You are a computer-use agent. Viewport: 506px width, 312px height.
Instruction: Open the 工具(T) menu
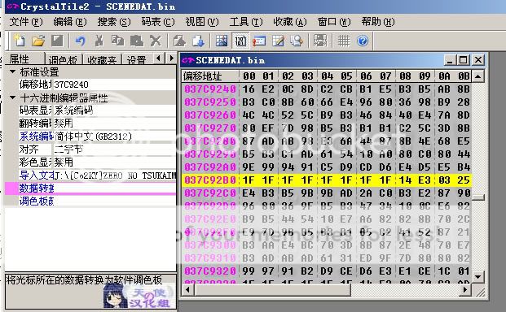(x=246, y=22)
